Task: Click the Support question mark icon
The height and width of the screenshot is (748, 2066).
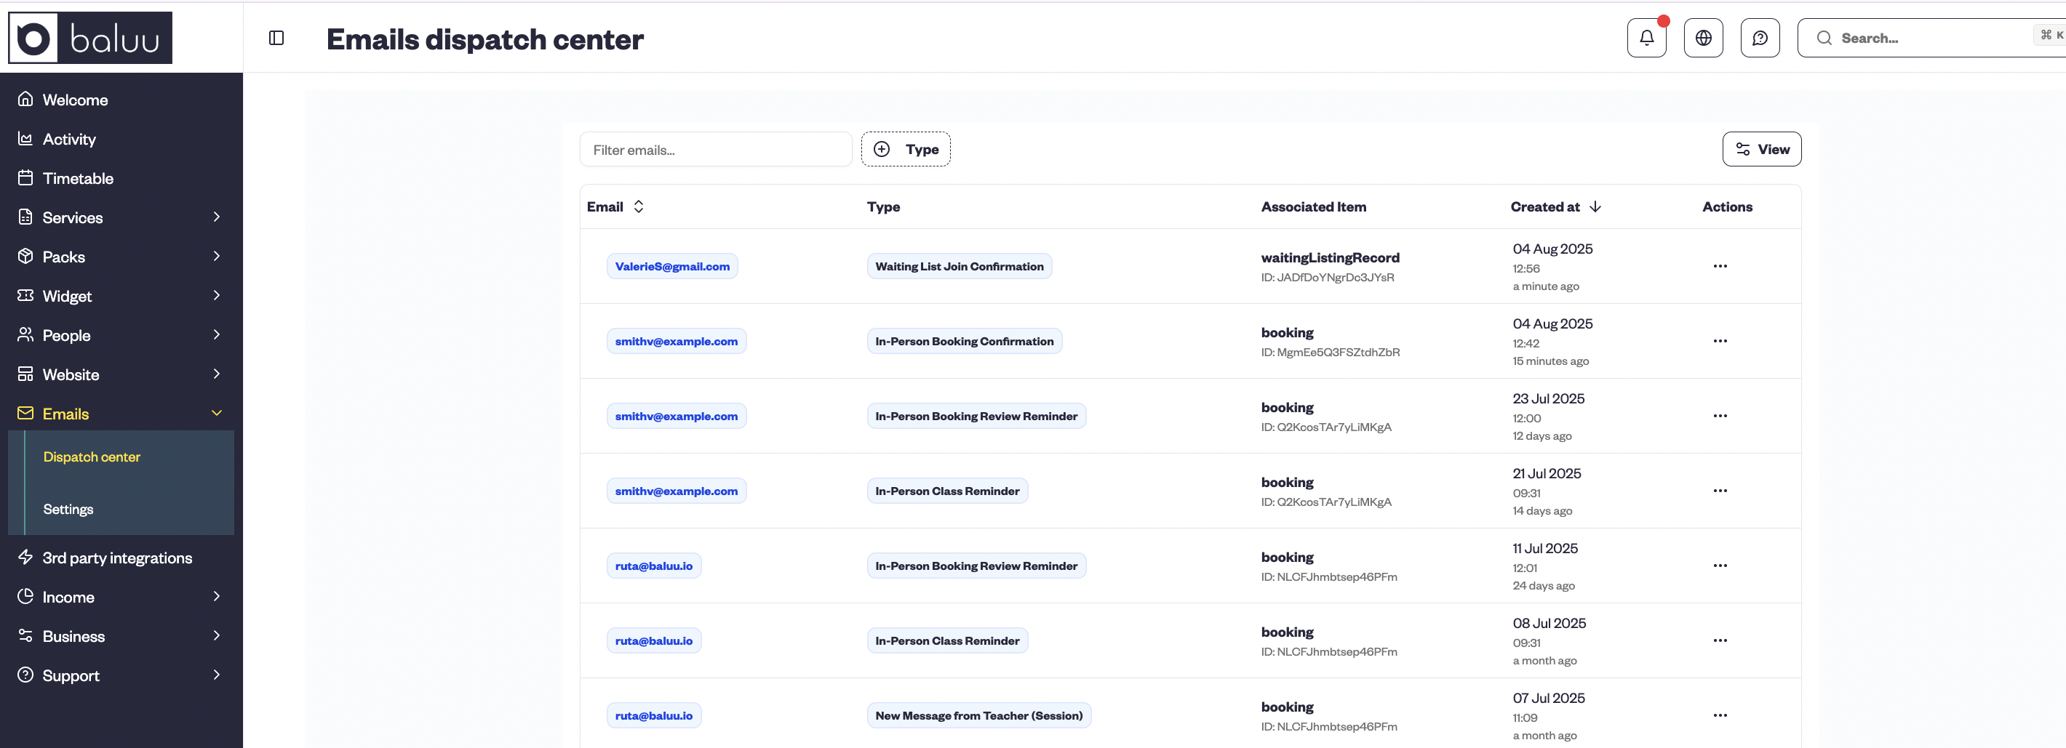Action: 25,675
